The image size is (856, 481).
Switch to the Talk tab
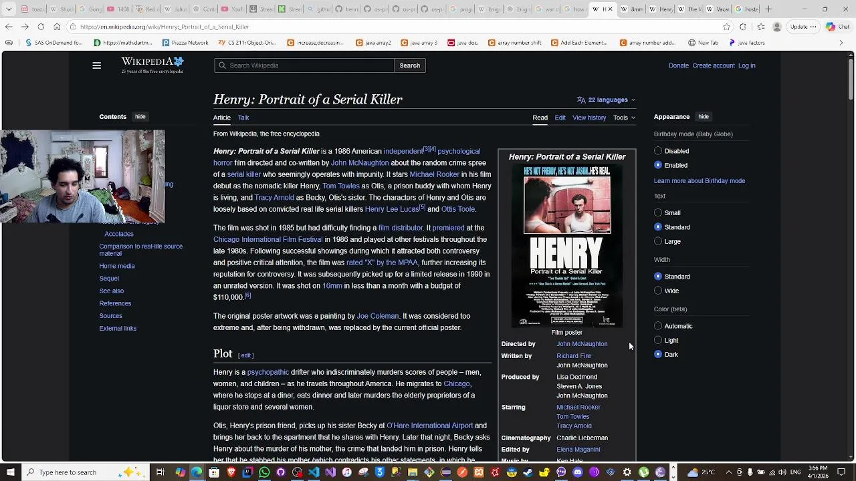(x=243, y=118)
